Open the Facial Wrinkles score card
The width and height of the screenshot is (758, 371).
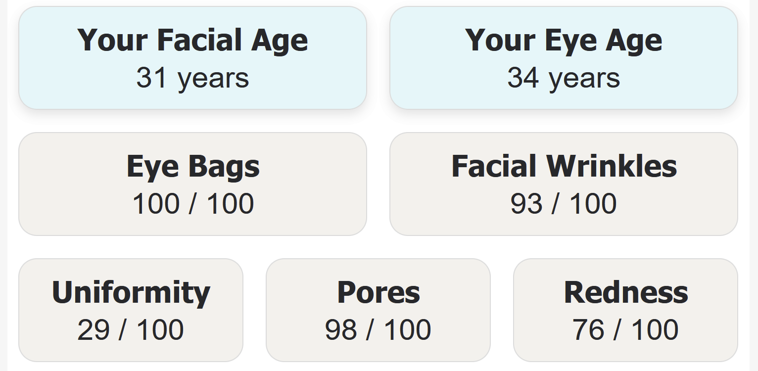click(564, 184)
